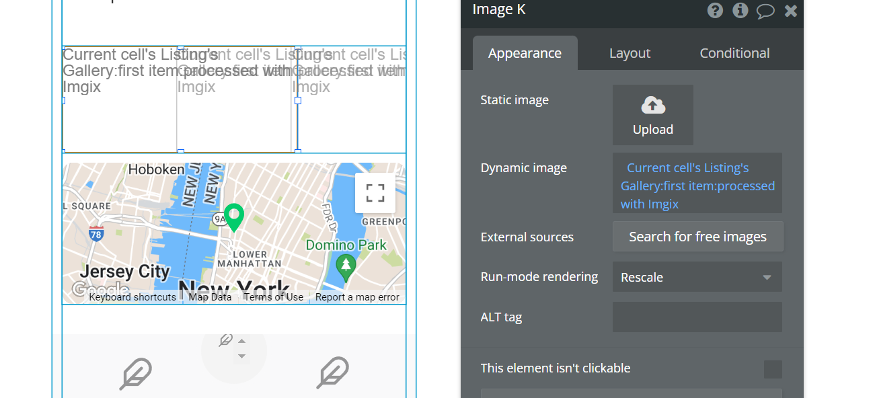Click the stepper down arrow

pyautogui.click(x=242, y=356)
